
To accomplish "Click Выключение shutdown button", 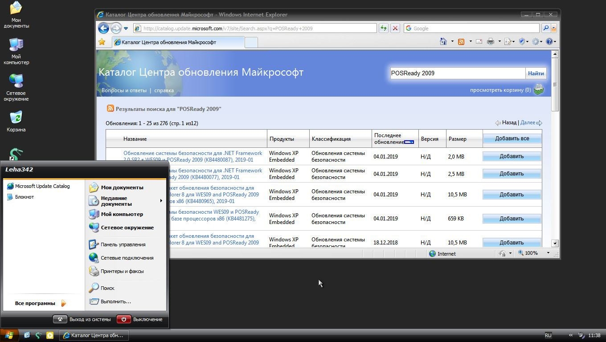I will [x=139, y=319].
